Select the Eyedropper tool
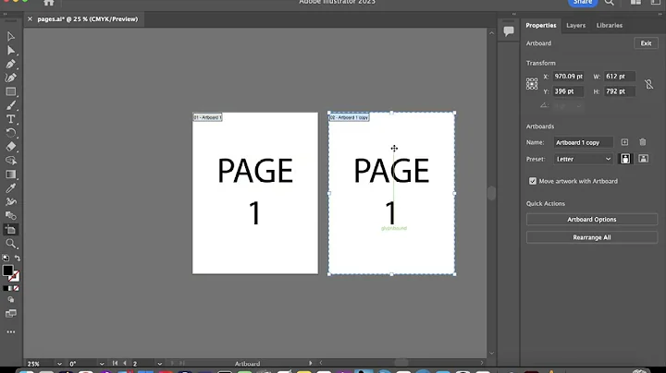666x373 pixels. point(10,187)
